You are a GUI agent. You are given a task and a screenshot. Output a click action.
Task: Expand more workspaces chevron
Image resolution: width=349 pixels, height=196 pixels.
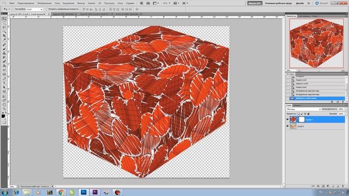[309, 3]
